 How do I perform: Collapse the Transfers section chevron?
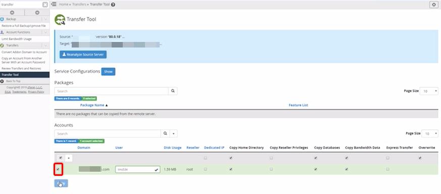46,45
